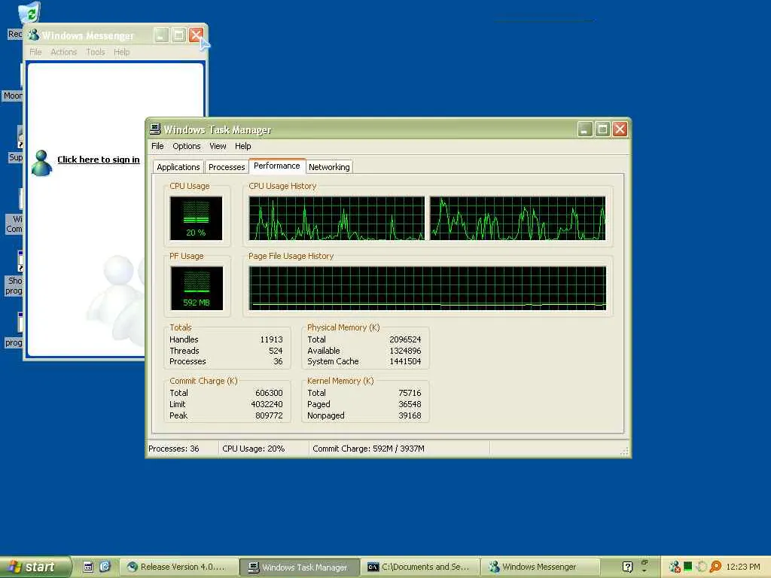This screenshot has width=771, height=578.
Task: Click Available memory value 1324896
Action: pyautogui.click(x=405, y=351)
